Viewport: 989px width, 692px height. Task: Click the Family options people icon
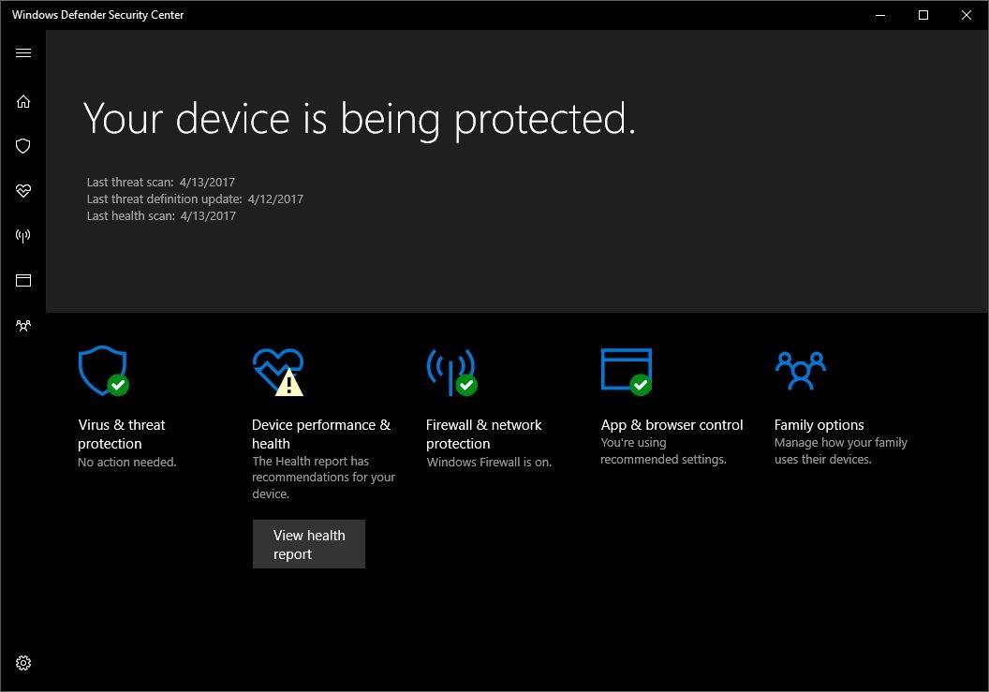(x=801, y=371)
